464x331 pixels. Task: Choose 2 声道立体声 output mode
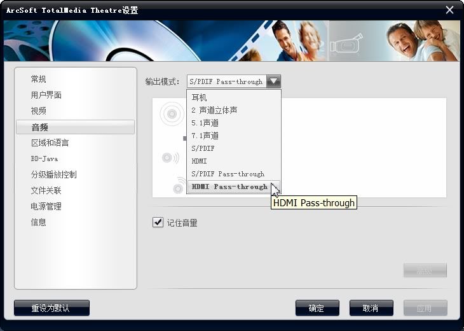[x=234, y=110]
